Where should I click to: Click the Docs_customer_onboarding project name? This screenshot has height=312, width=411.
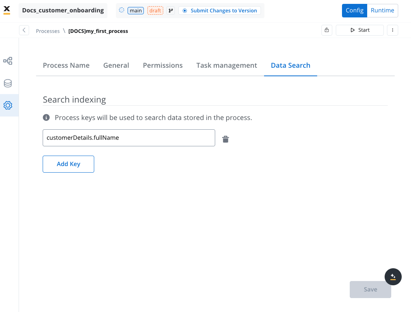tap(63, 10)
